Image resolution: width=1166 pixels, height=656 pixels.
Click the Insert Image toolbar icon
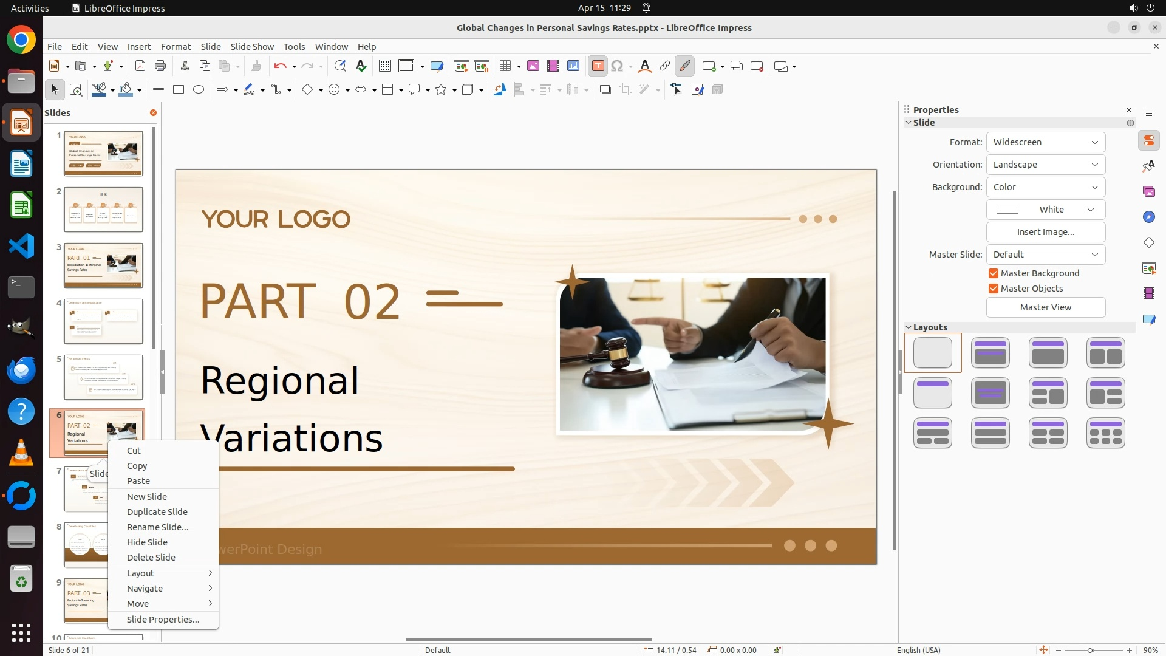tap(533, 66)
